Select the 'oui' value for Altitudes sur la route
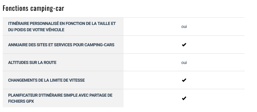 click(x=184, y=62)
